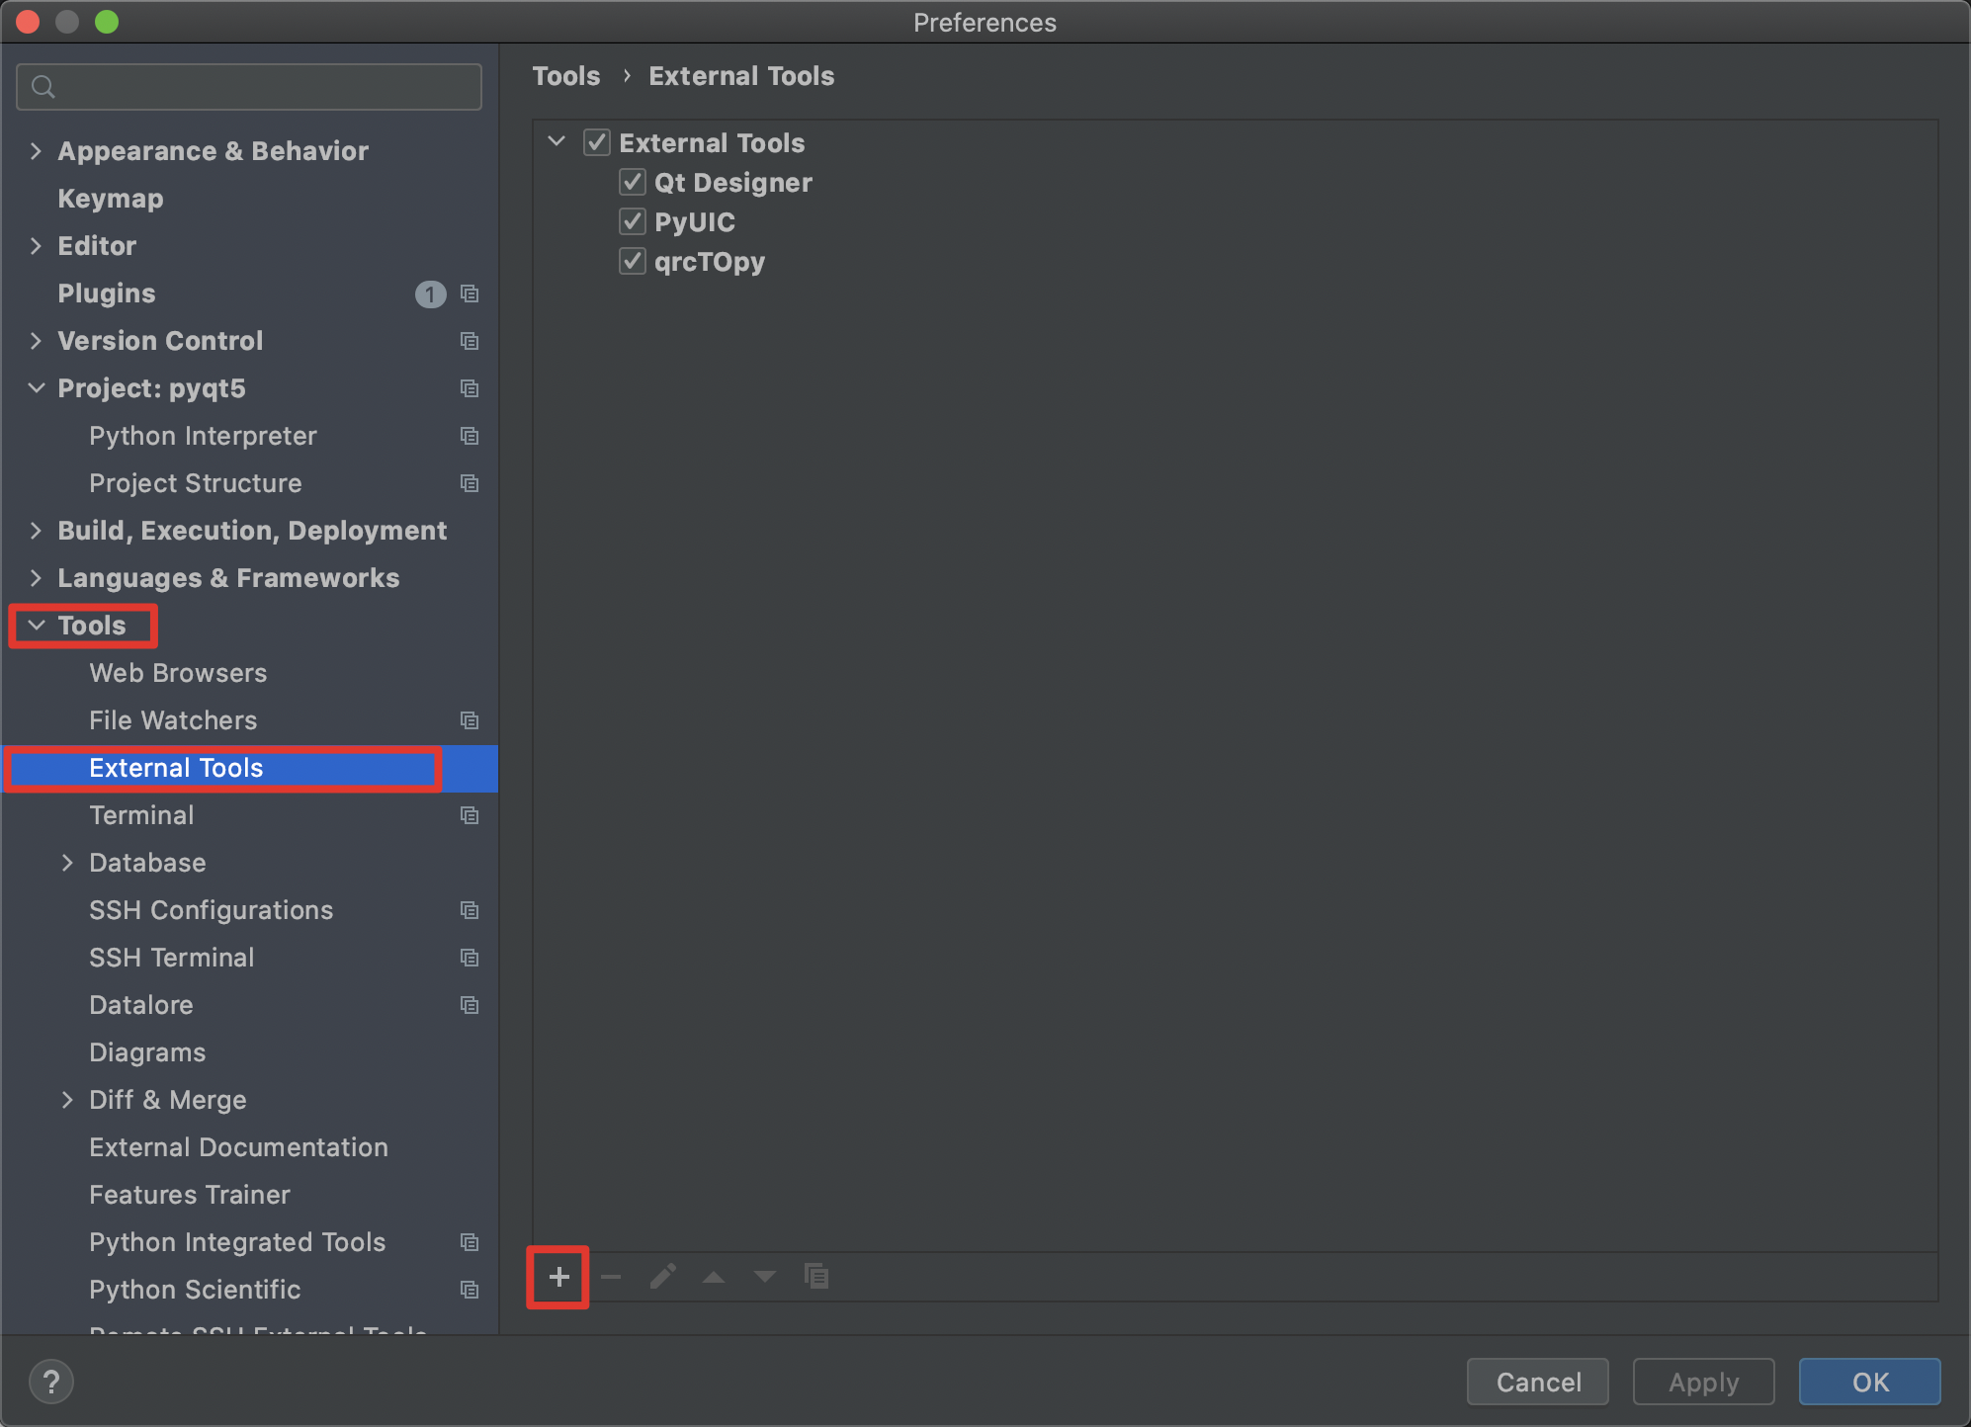Collapse the Tools section arrow
This screenshot has width=1971, height=1427.
37,626
